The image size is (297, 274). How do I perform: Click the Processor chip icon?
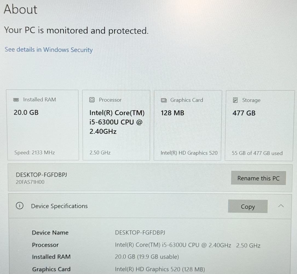pos(92,100)
